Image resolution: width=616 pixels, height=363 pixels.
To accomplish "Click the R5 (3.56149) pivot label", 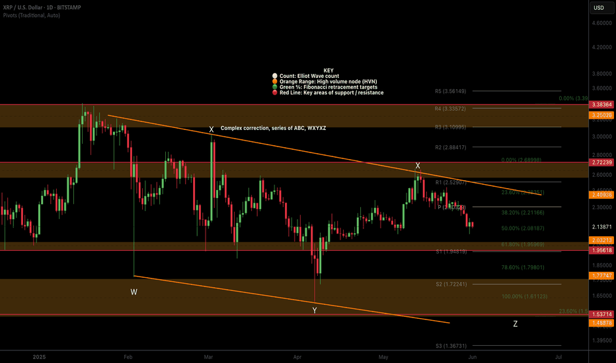I will (x=450, y=91).
